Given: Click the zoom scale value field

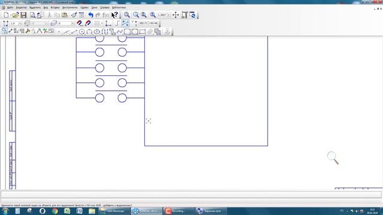Looking at the screenshot, I should (162, 15).
